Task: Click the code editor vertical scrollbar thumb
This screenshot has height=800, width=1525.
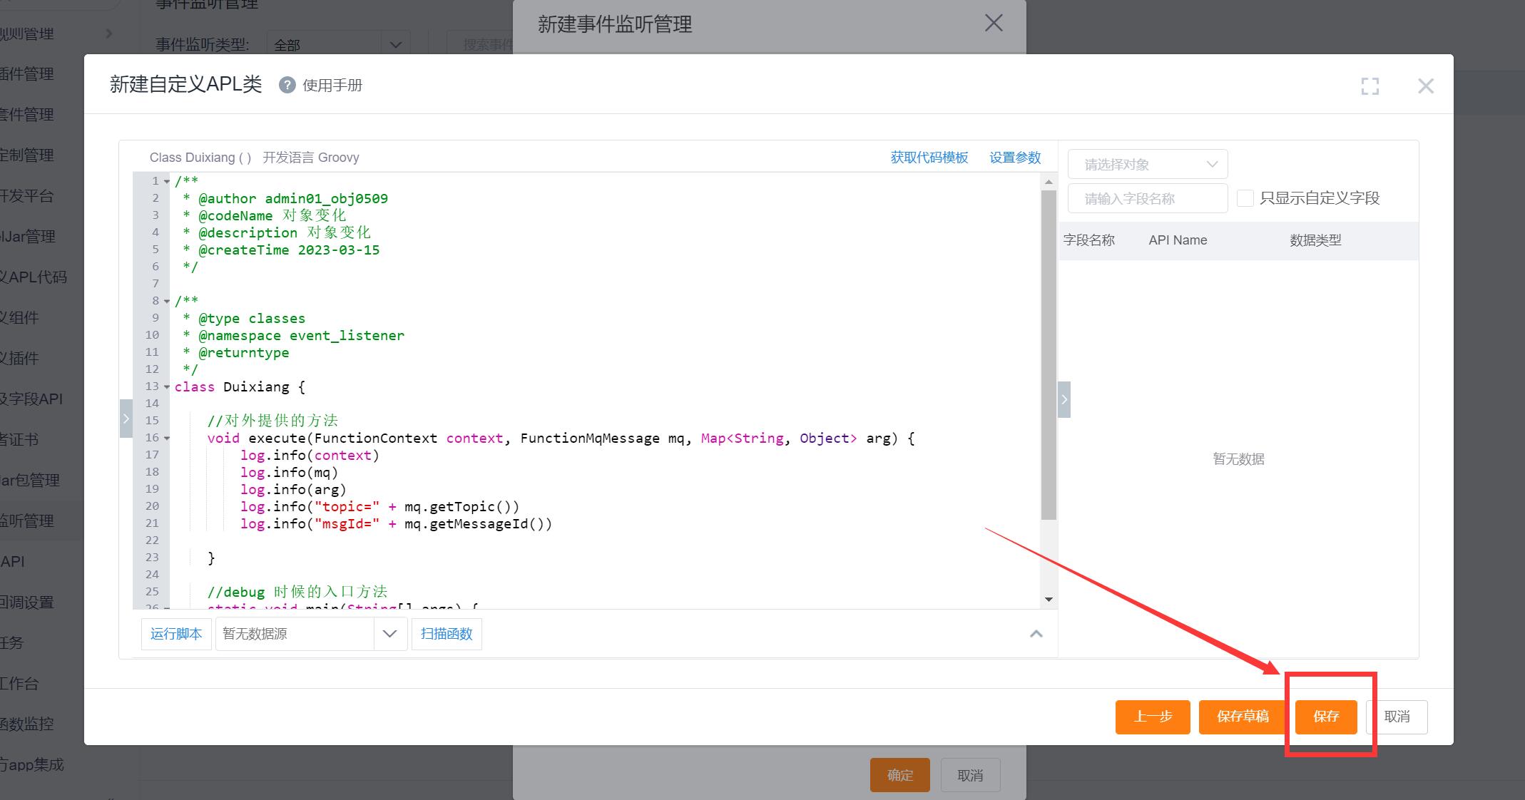Action: (x=1049, y=355)
